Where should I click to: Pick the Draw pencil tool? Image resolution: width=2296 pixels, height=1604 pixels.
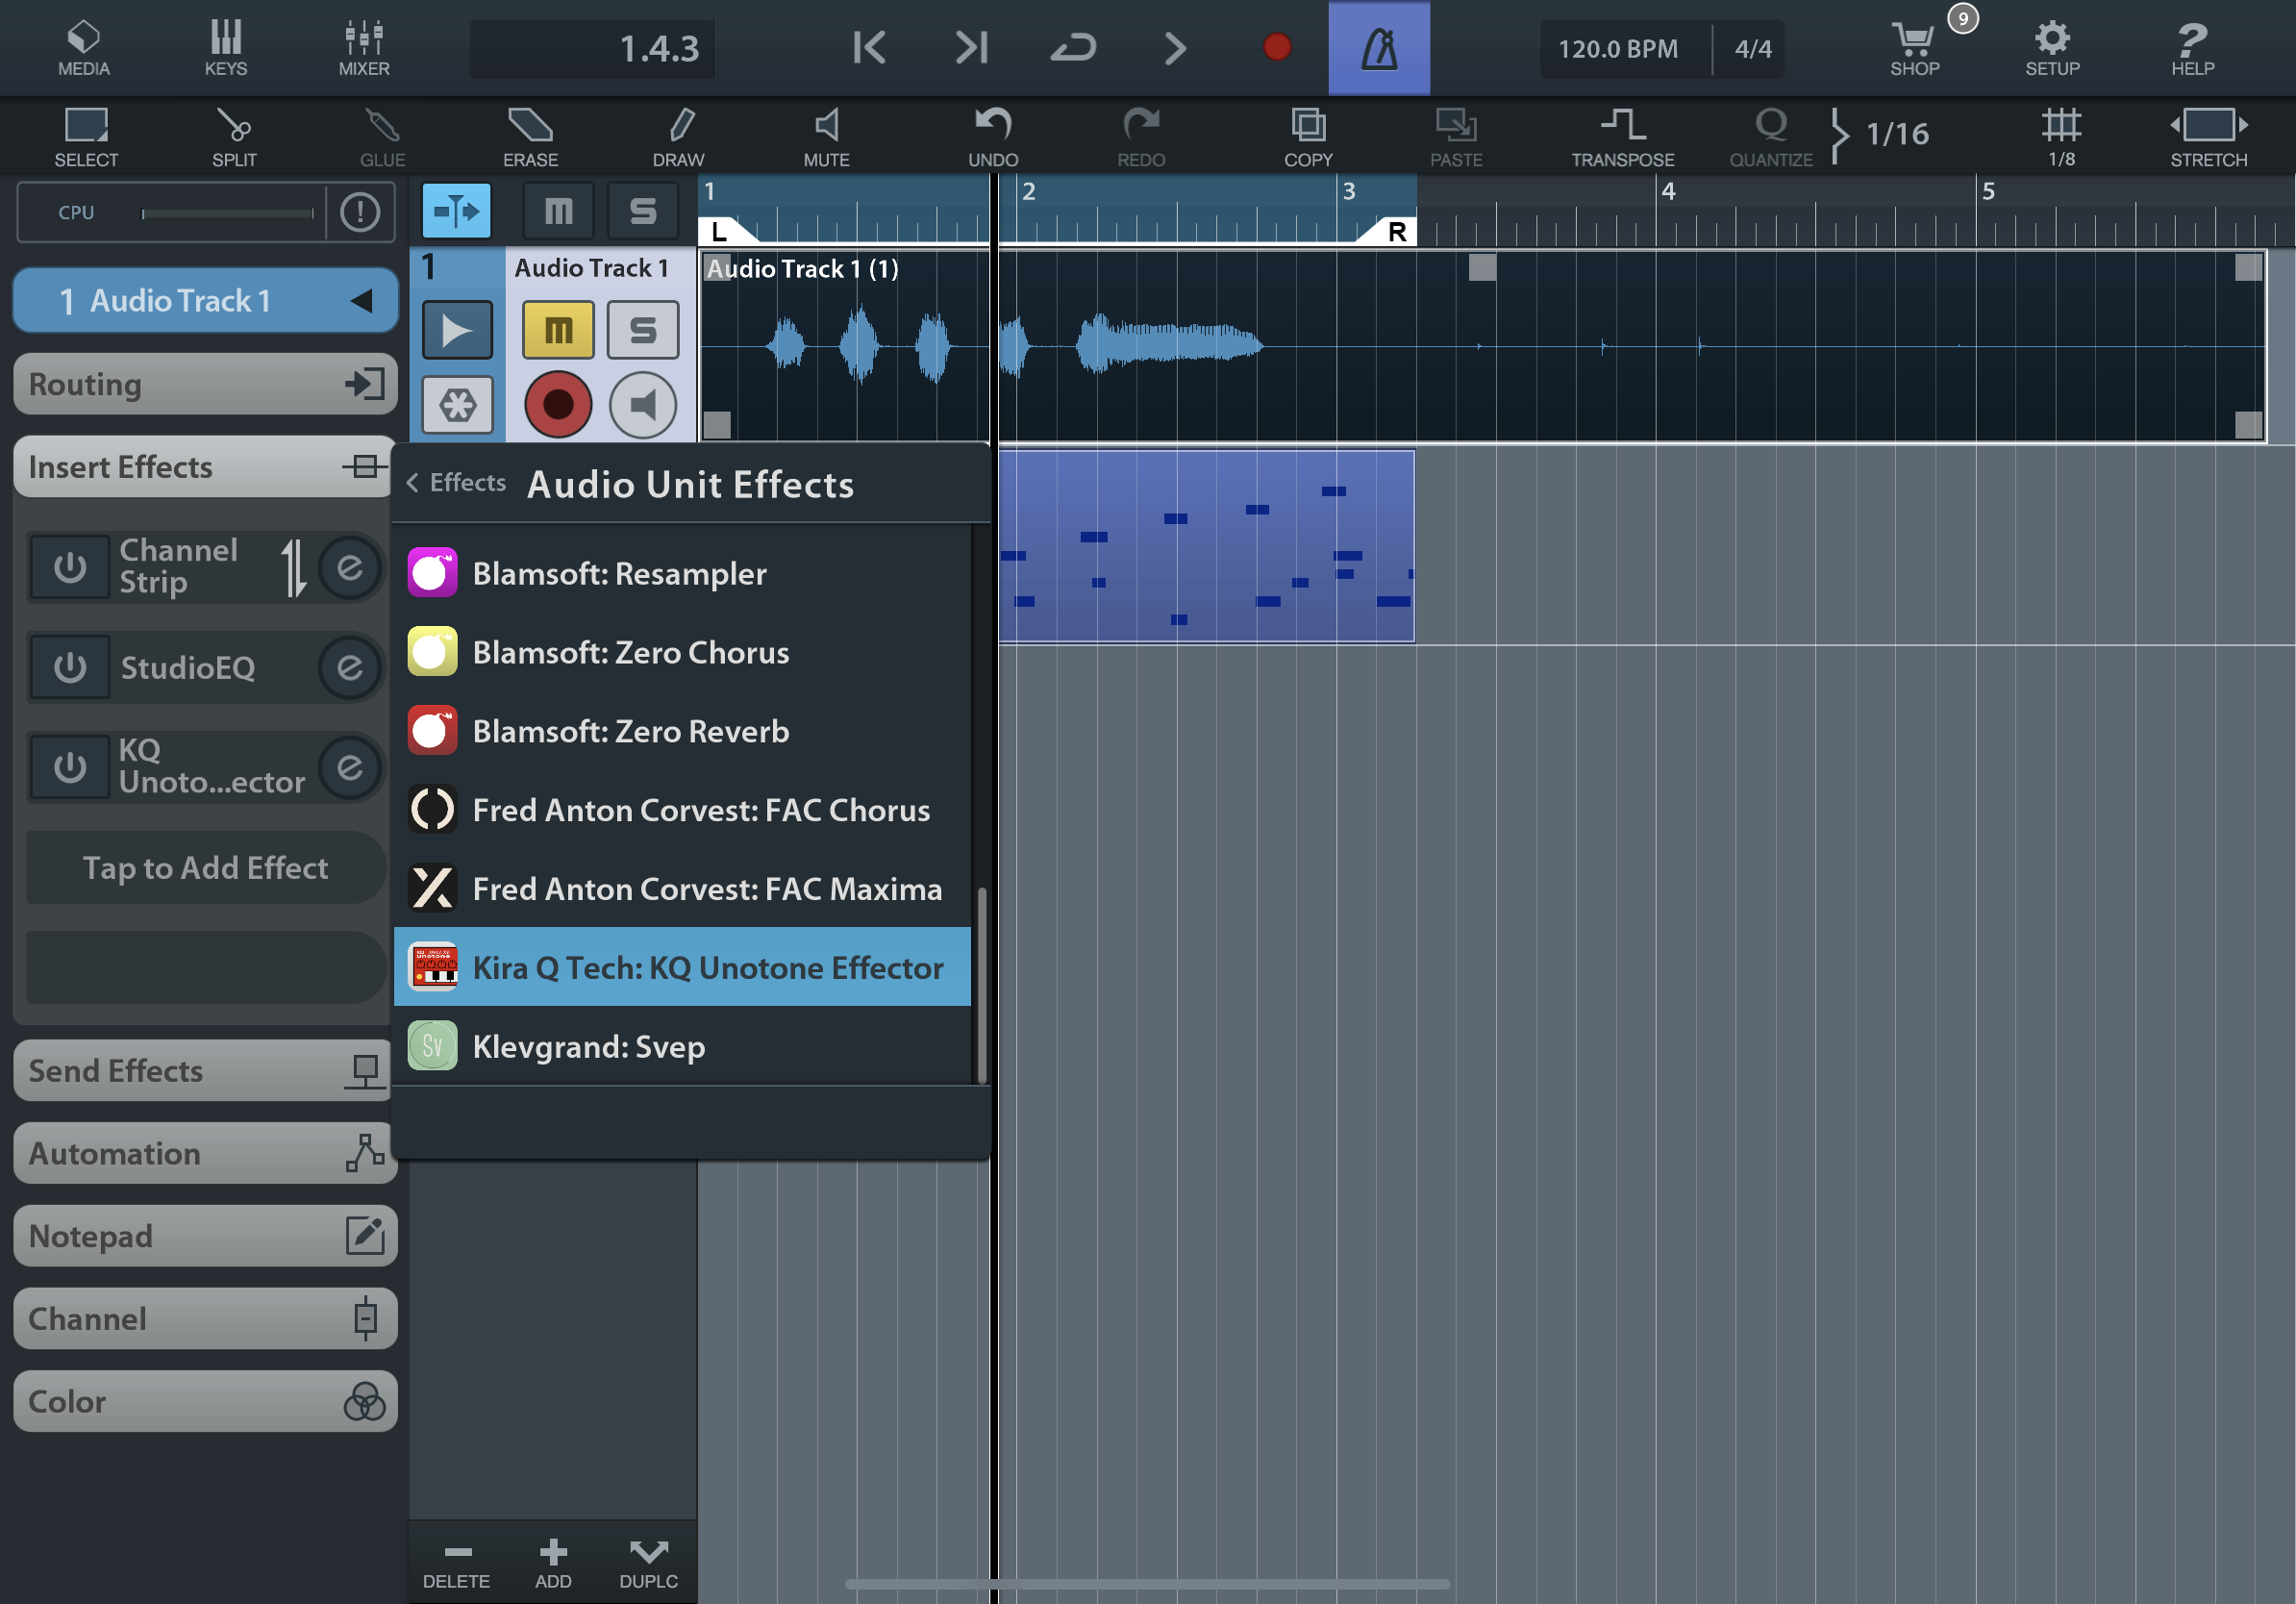coord(678,137)
